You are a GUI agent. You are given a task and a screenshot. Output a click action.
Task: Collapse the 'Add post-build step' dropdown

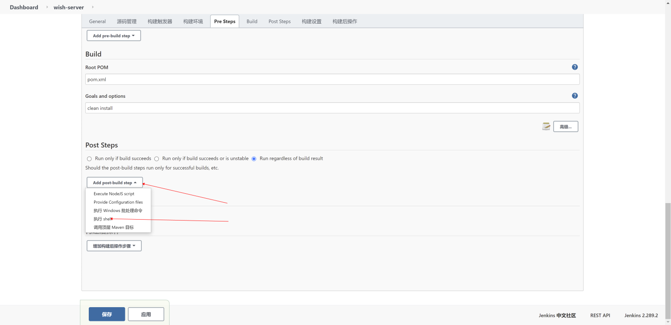point(115,183)
